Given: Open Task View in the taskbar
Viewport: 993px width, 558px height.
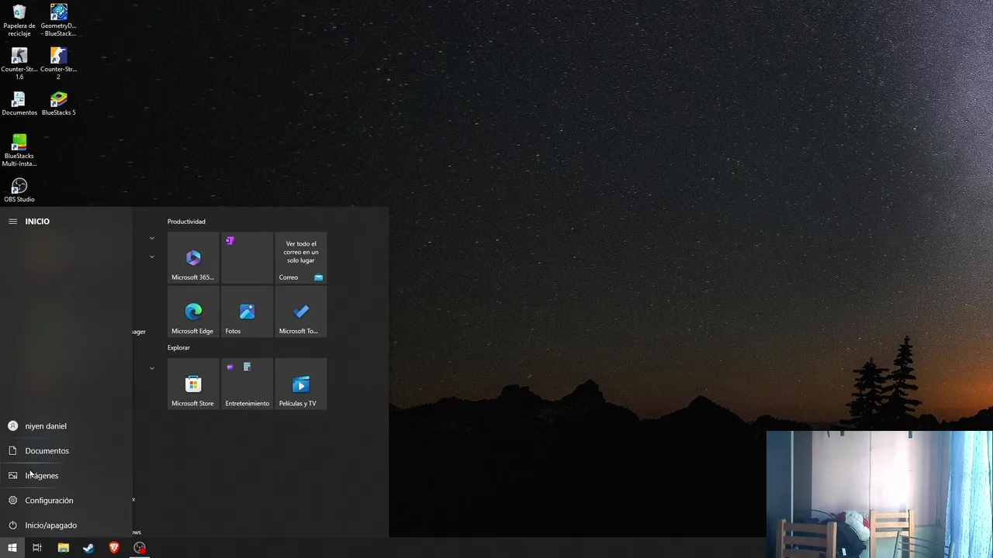Looking at the screenshot, I should pos(37,548).
